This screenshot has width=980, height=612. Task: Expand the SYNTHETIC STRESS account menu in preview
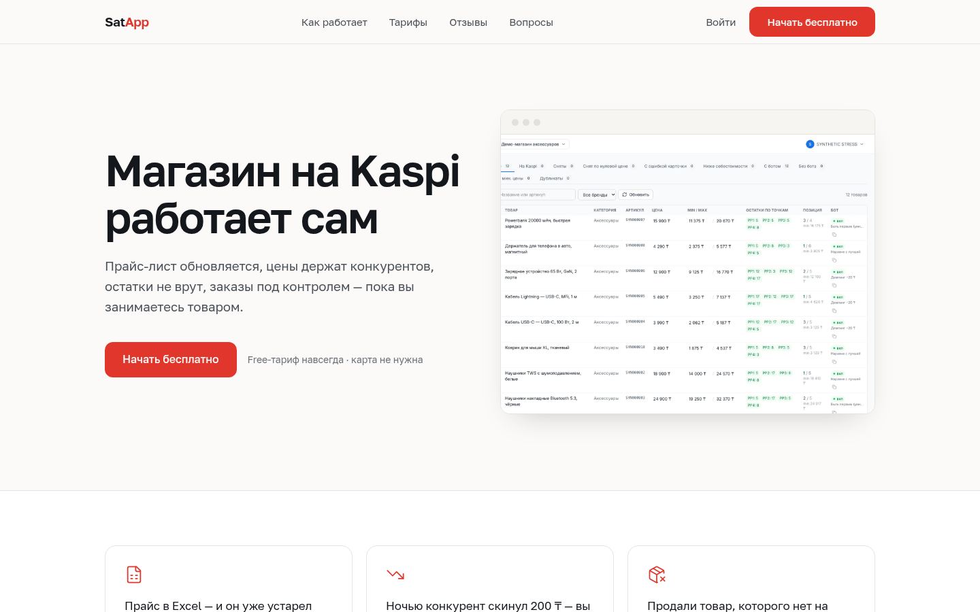(x=835, y=144)
